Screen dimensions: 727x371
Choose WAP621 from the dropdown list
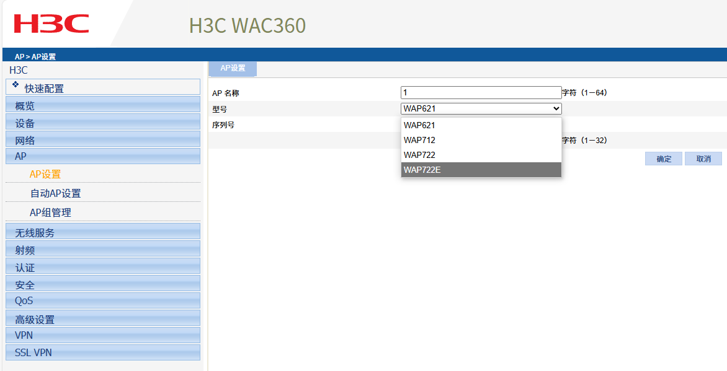[481, 125]
